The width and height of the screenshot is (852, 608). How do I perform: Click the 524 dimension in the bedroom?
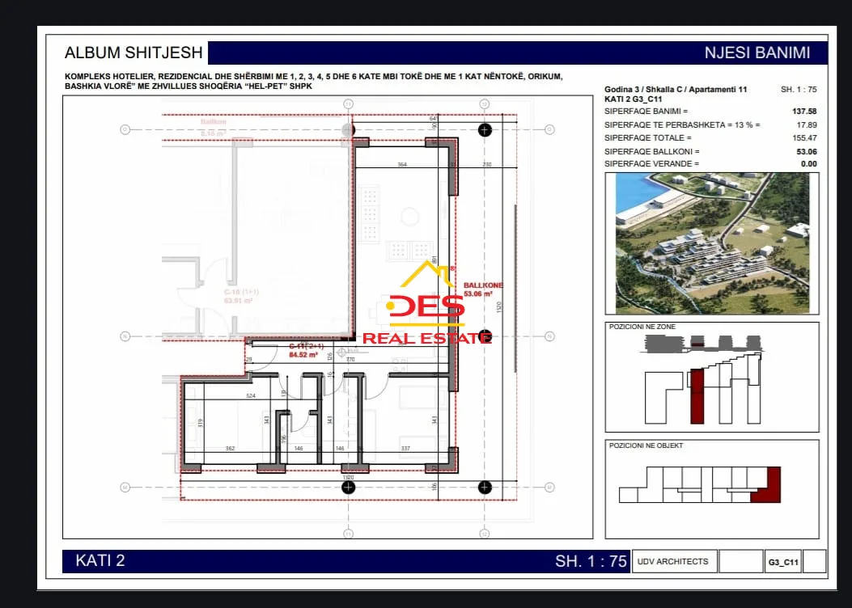pos(251,396)
